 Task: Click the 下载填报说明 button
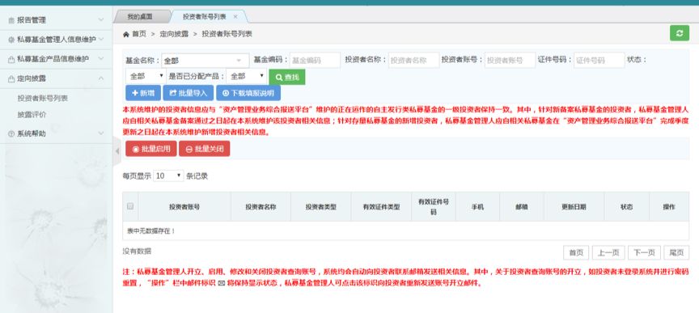[x=248, y=93]
